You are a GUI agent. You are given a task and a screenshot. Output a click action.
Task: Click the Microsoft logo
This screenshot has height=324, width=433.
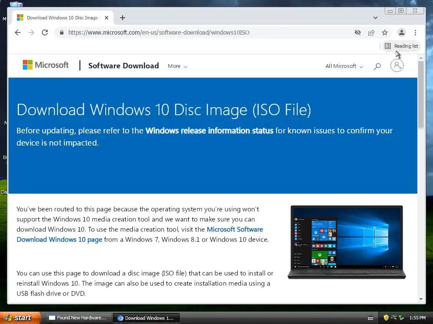(46, 65)
